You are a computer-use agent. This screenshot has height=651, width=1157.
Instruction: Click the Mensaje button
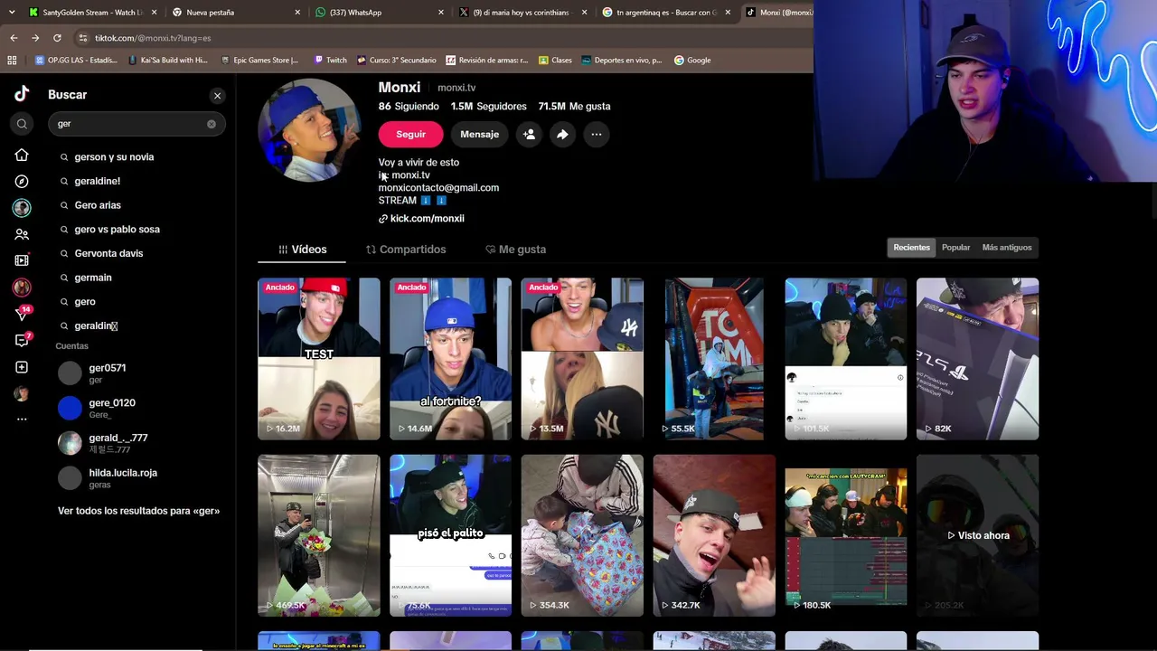point(479,134)
